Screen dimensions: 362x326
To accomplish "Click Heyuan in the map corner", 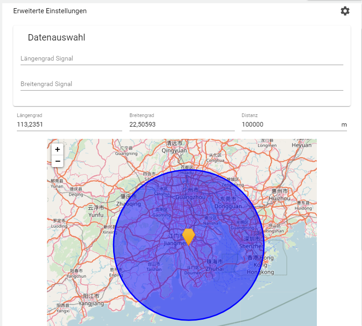I will (301, 145).
